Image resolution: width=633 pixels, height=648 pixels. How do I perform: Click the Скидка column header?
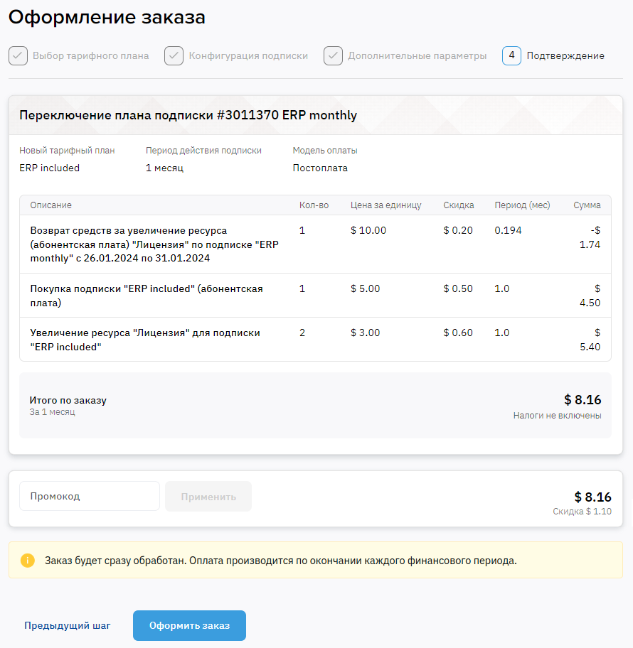(x=459, y=205)
